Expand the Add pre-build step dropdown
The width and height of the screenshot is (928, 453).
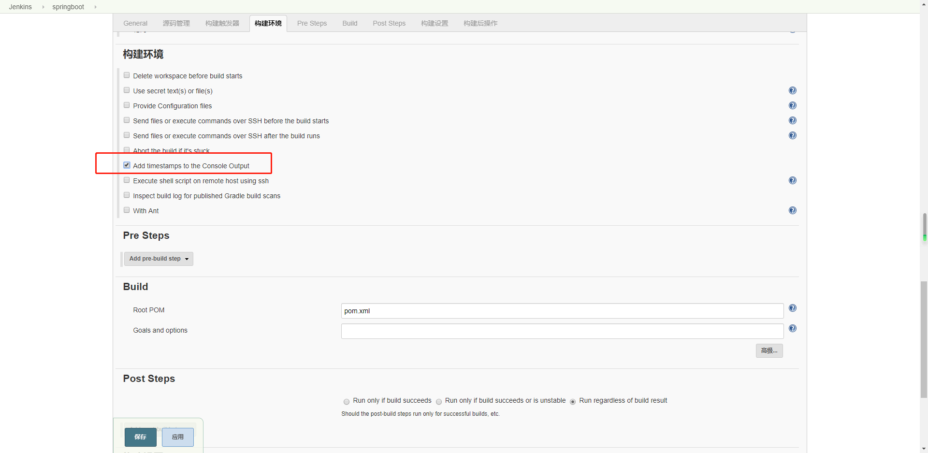[x=159, y=259]
